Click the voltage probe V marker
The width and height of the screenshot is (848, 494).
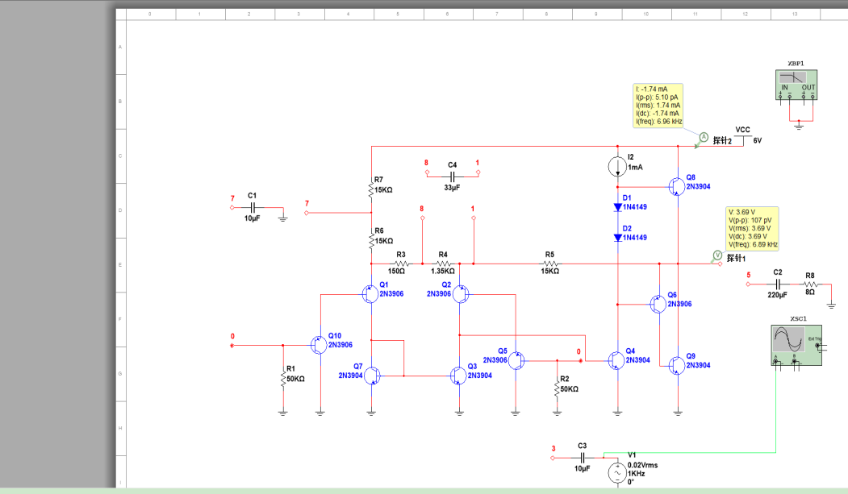(717, 255)
